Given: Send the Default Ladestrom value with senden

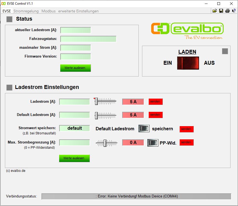Looking at the screenshot, I should (x=156, y=115).
